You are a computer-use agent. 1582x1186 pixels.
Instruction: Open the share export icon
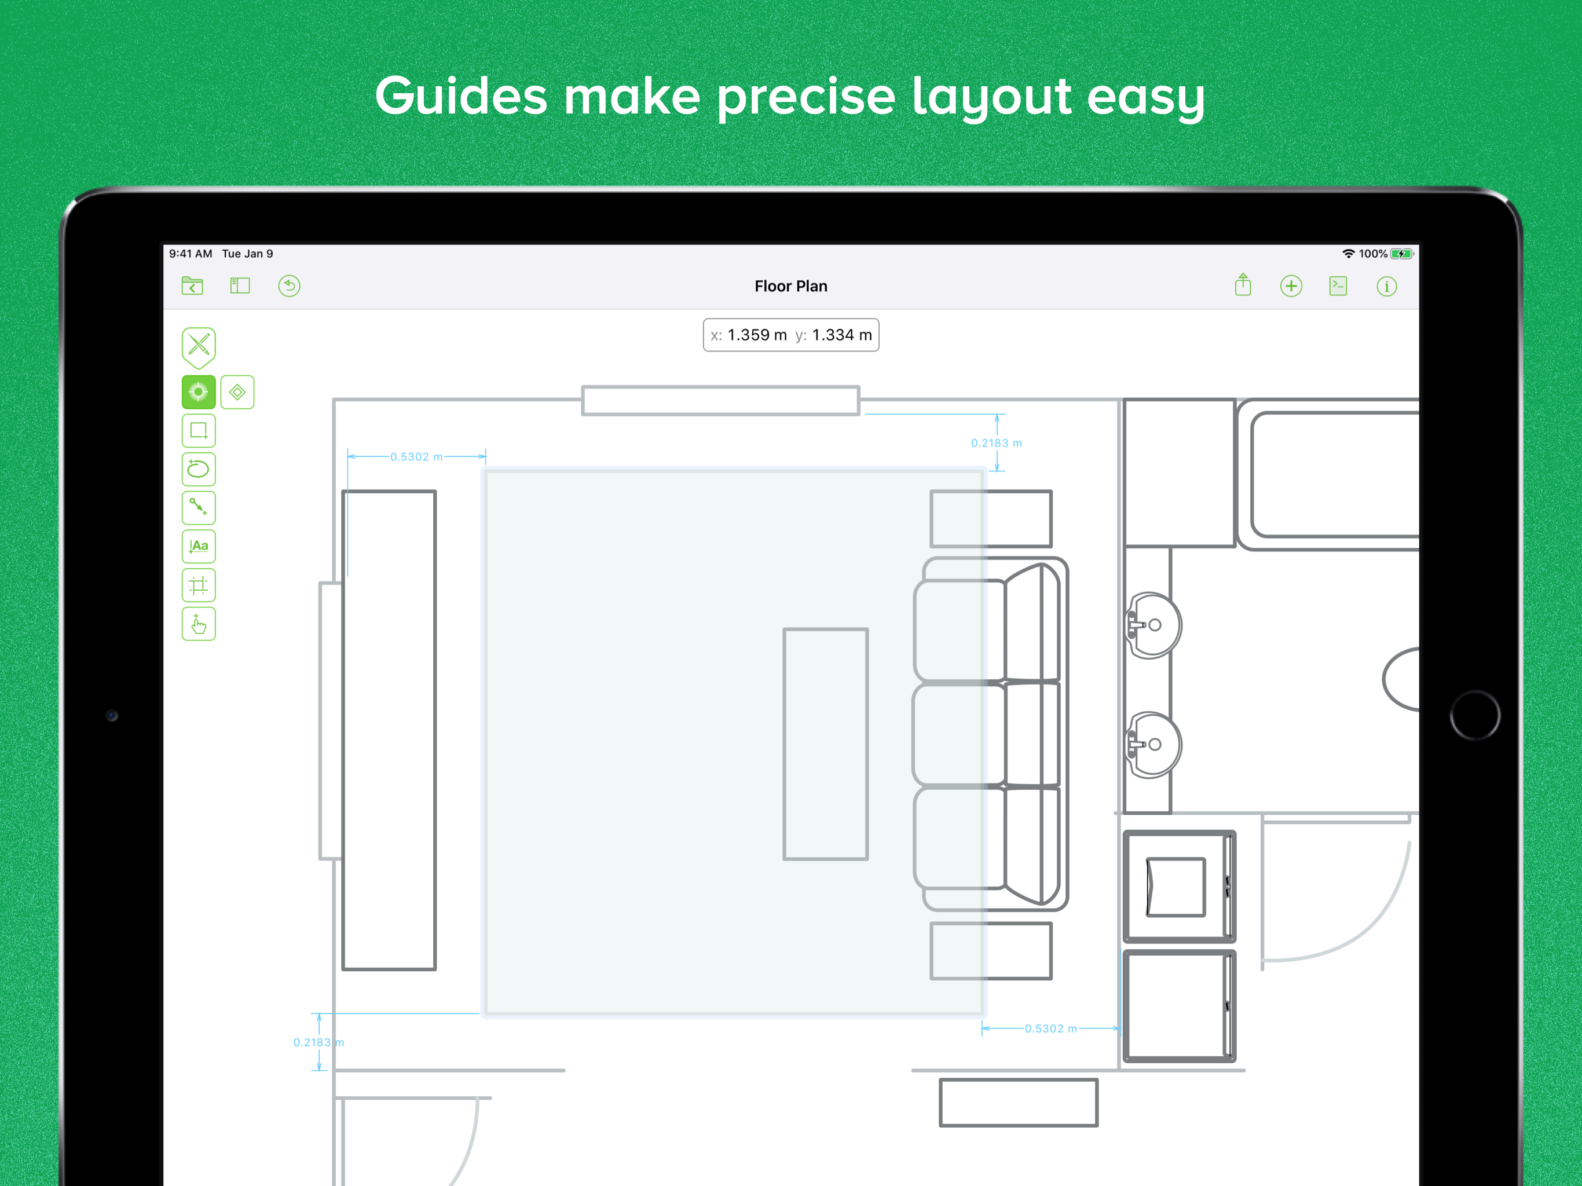[1243, 285]
